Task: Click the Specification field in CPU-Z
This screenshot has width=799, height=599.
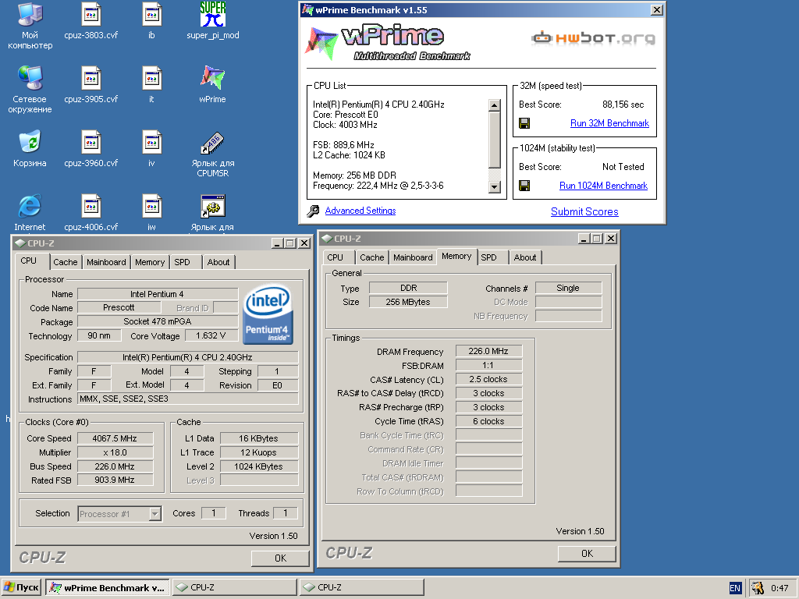Action: point(187,357)
